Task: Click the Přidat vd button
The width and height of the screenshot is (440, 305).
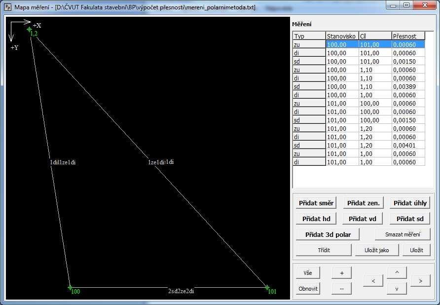Action: [x=362, y=219]
